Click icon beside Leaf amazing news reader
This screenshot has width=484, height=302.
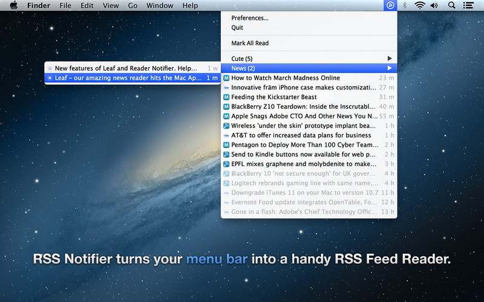tap(50, 78)
